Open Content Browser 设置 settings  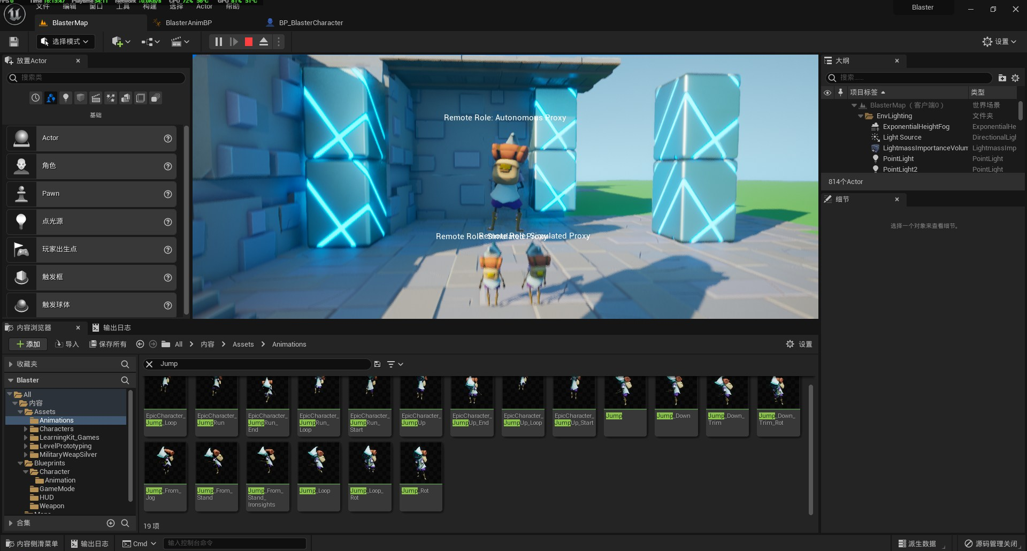[x=799, y=344]
